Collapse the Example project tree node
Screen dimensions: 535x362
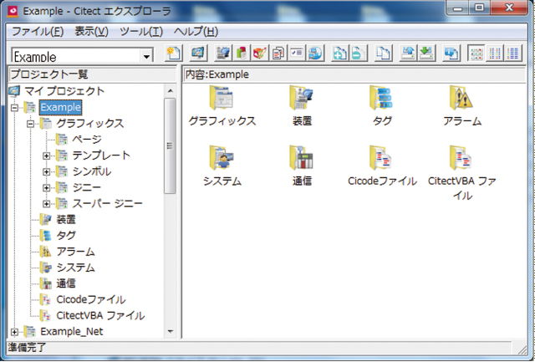[14, 108]
